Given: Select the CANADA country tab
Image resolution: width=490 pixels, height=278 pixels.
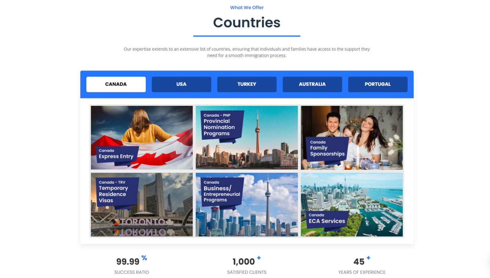Looking at the screenshot, I should point(116,84).
